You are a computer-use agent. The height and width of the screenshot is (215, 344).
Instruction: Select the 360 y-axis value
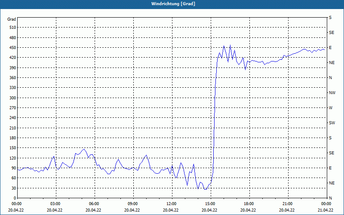click(13, 78)
